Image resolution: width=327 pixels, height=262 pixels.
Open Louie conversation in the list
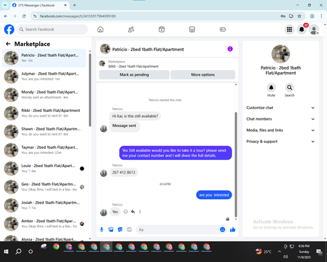click(x=44, y=168)
